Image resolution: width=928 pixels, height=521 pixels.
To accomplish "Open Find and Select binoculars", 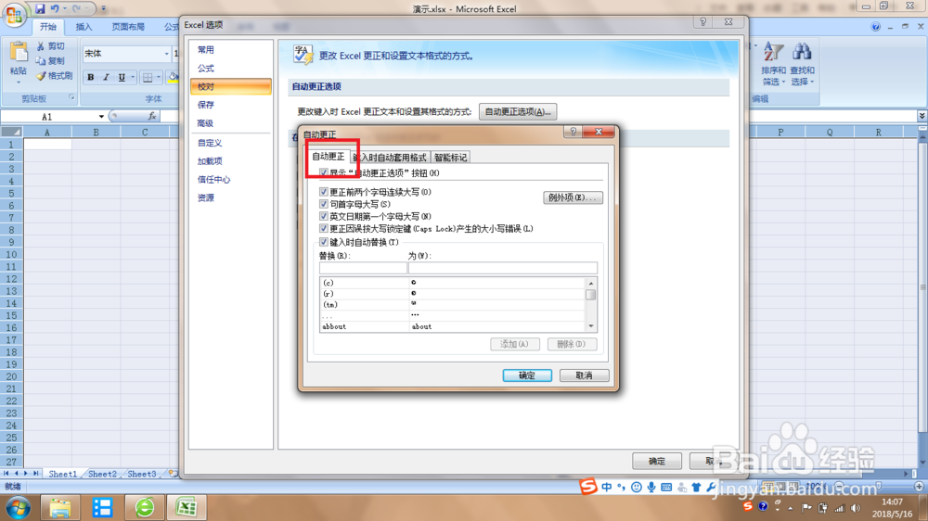I will 802,64.
